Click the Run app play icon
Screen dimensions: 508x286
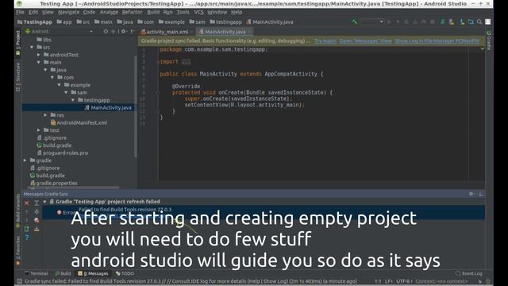[389, 21]
